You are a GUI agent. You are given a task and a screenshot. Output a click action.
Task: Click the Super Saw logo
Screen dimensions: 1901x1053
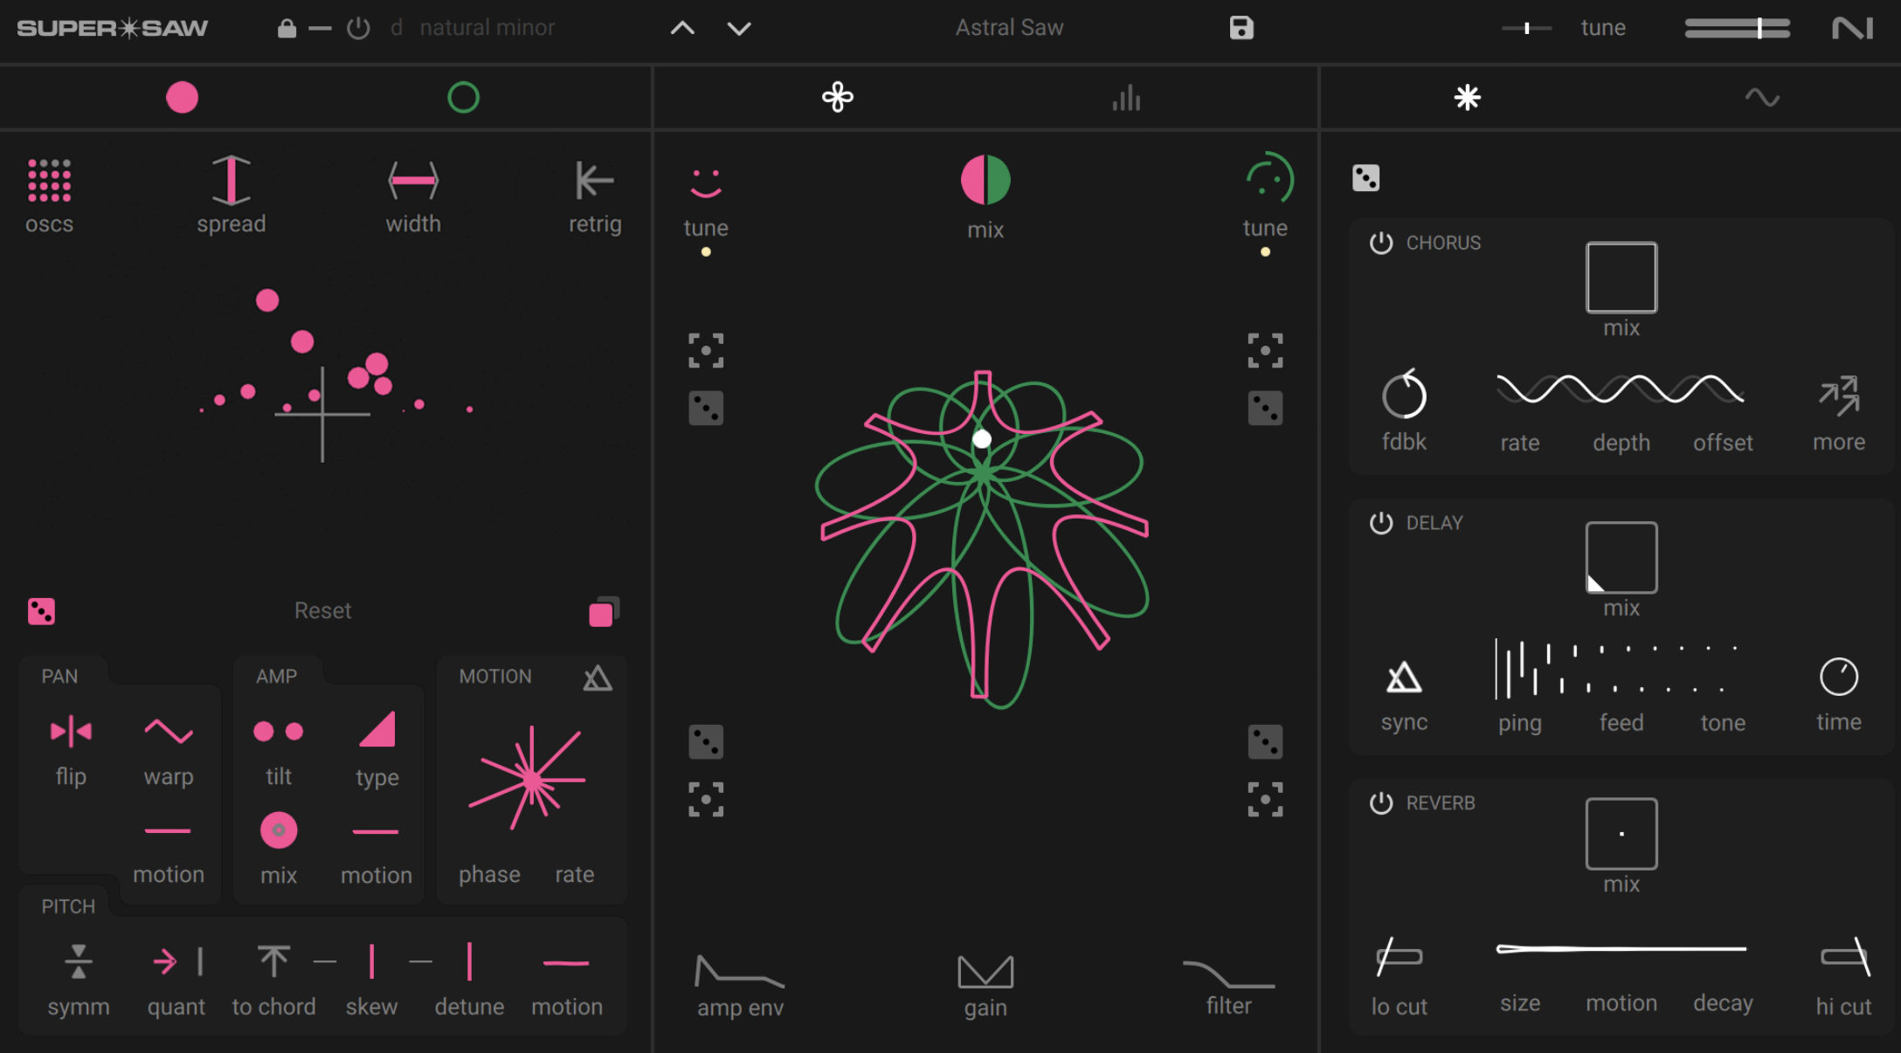[x=112, y=28]
